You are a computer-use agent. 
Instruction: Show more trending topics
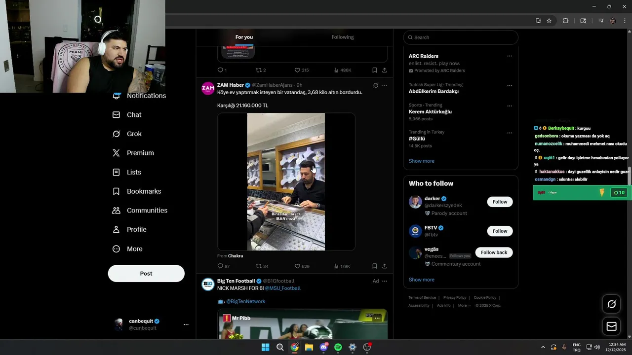pyautogui.click(x=421, y=161)
